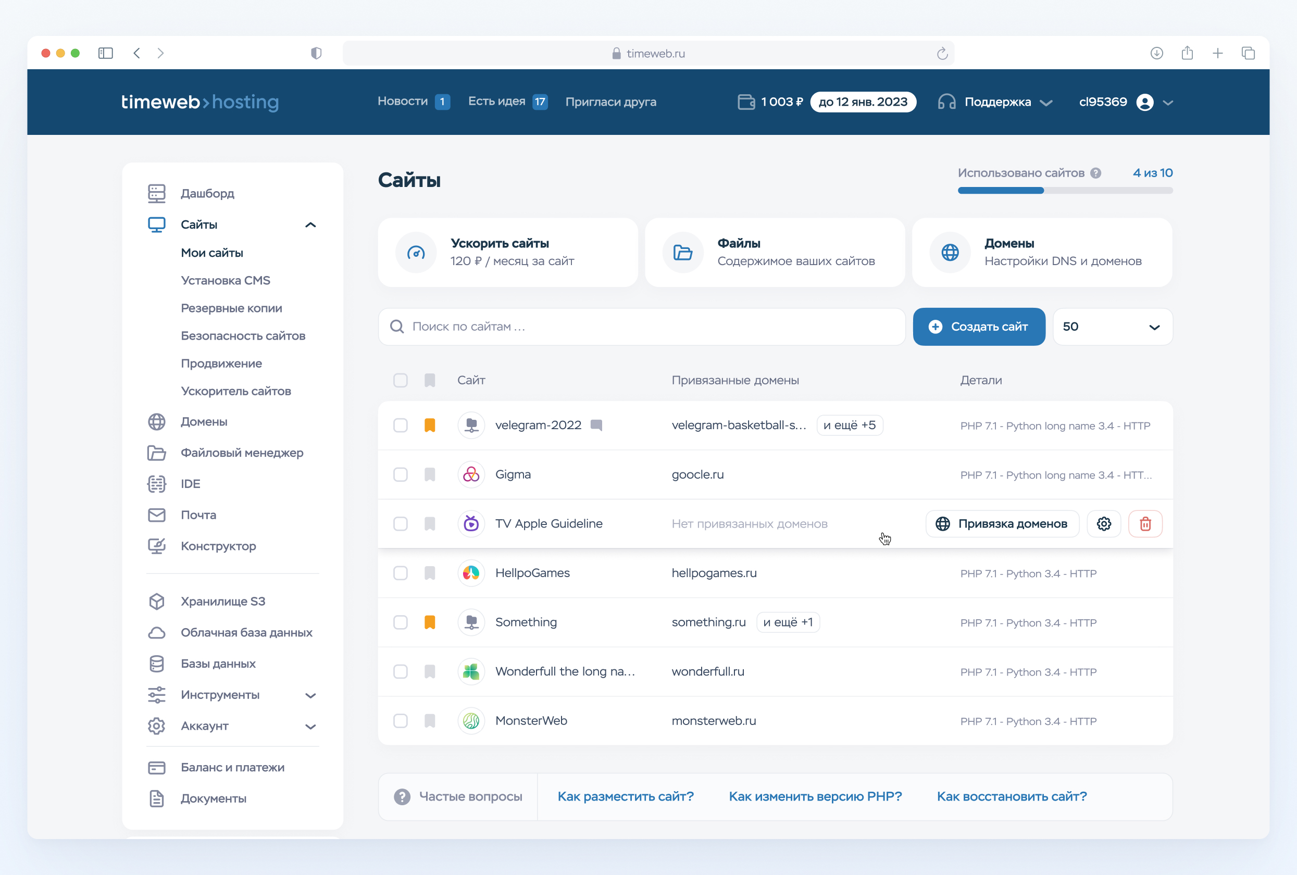
Task: Click the browser page reload icon
Action: 942,54
